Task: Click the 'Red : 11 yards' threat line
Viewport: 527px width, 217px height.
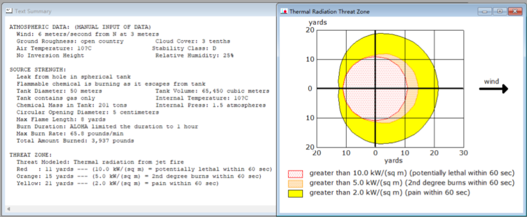Action: pos(144,170)
